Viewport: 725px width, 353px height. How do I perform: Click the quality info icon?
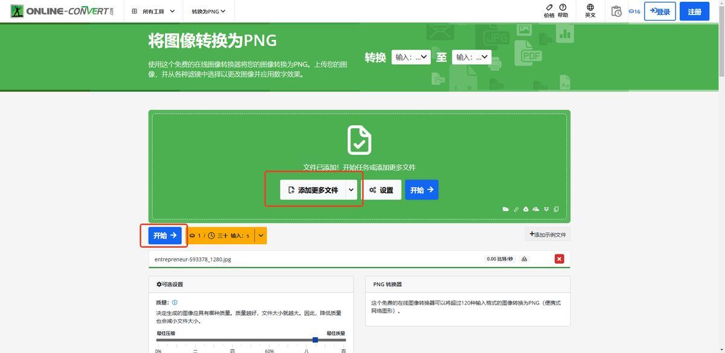pyautogui.click(x=175, y=302)
